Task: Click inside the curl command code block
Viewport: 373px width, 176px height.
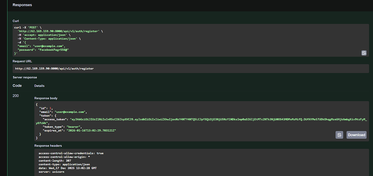Action: click(x=190, y=40)
